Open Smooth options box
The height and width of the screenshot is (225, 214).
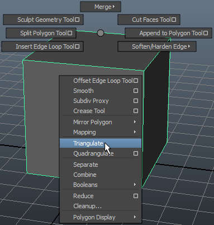coord(136,91)
